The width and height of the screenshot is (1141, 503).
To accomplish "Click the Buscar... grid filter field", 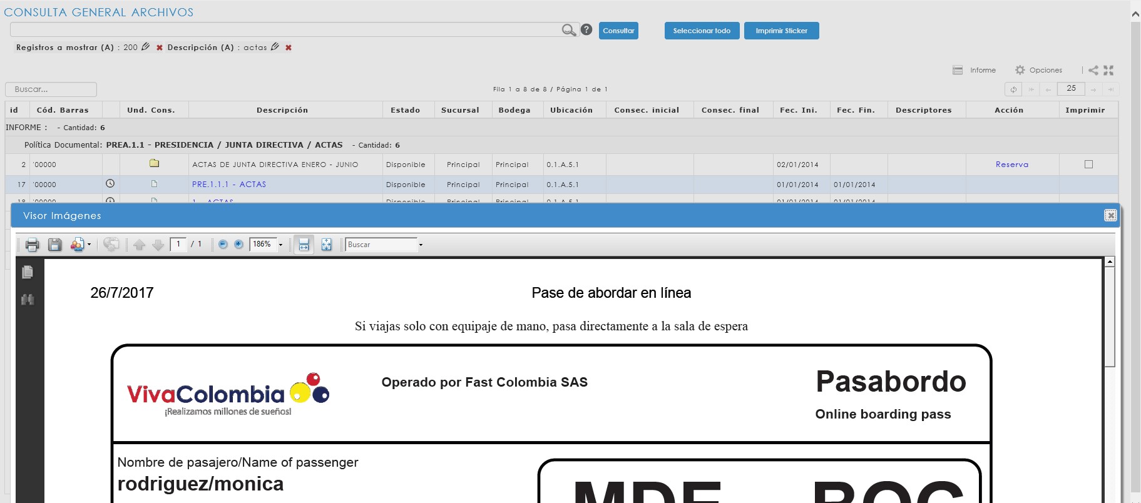I will tap(51, 89).
